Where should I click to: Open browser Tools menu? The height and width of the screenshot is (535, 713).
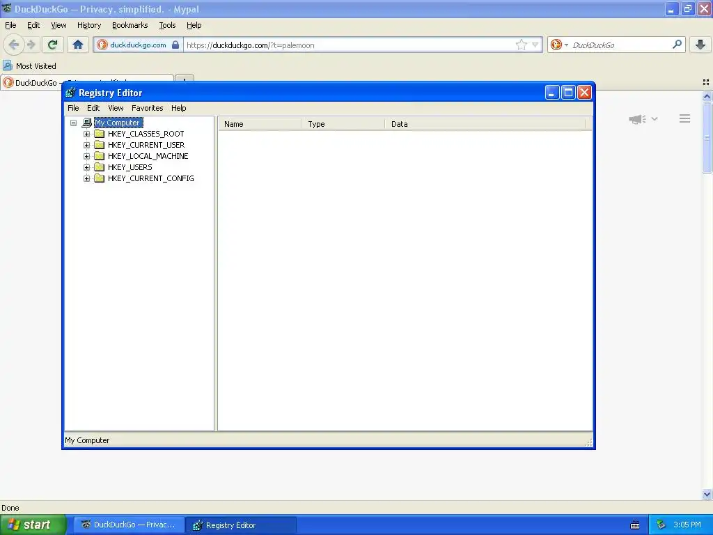pos(167,25)
